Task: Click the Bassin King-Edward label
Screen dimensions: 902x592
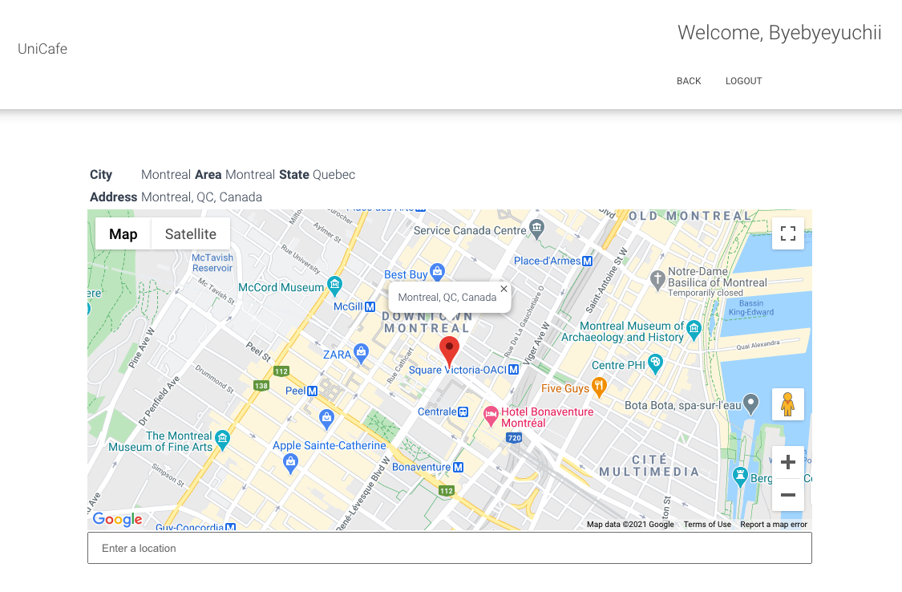Action: (x=751, y=308)
